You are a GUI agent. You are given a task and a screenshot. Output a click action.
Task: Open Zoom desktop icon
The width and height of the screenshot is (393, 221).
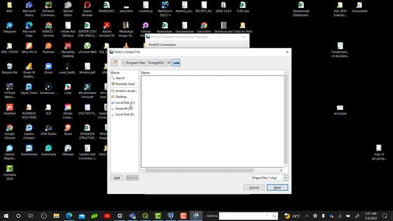[x=49, y=69]
